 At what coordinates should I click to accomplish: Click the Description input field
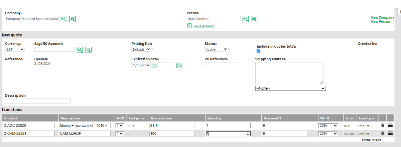(38, 101)
